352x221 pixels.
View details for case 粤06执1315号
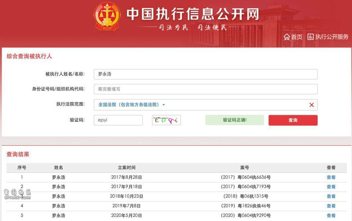click(x=331, y=196)
